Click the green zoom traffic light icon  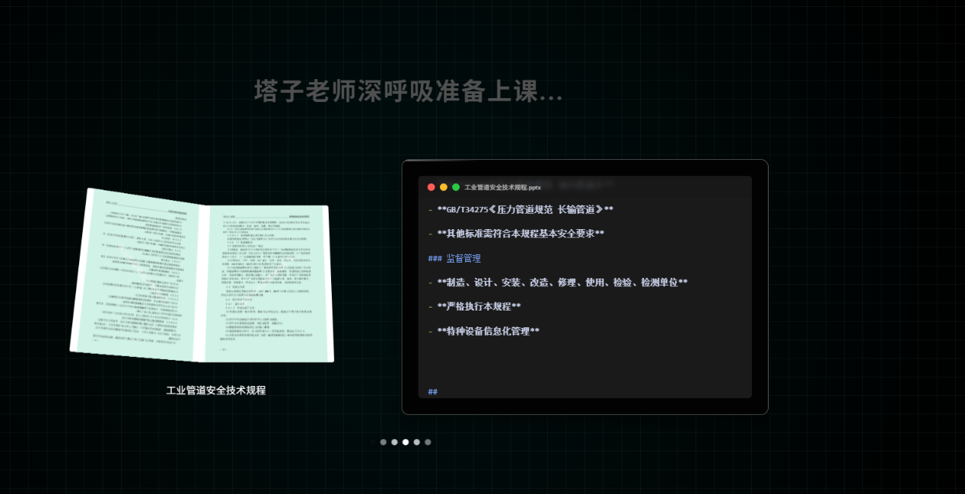point(456,186)
